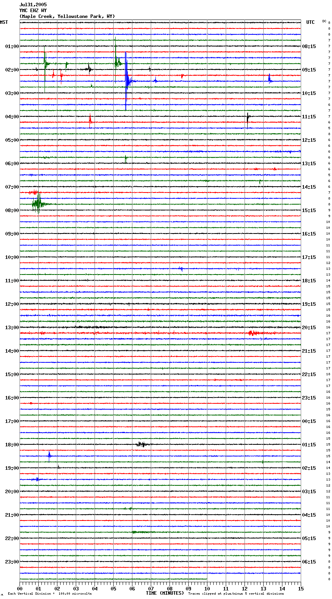The width and height of the screenshot is (332, 599).
Task: Click the '(Maple Creek, Yellowstone Park, WY)' title
Action: [67, 16]
